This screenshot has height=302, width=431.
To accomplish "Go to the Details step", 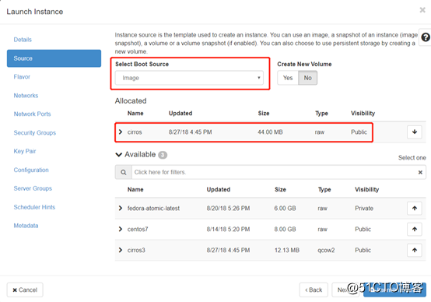I will tap(23, 40).
